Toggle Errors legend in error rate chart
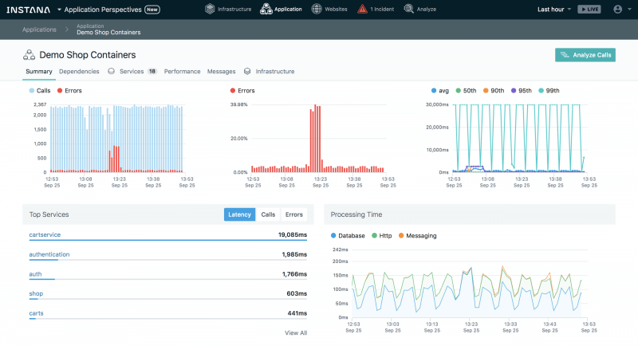The height and width of the screenshot is (346, 638). coord(242,91)
